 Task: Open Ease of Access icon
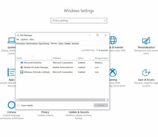pos(146,72)
